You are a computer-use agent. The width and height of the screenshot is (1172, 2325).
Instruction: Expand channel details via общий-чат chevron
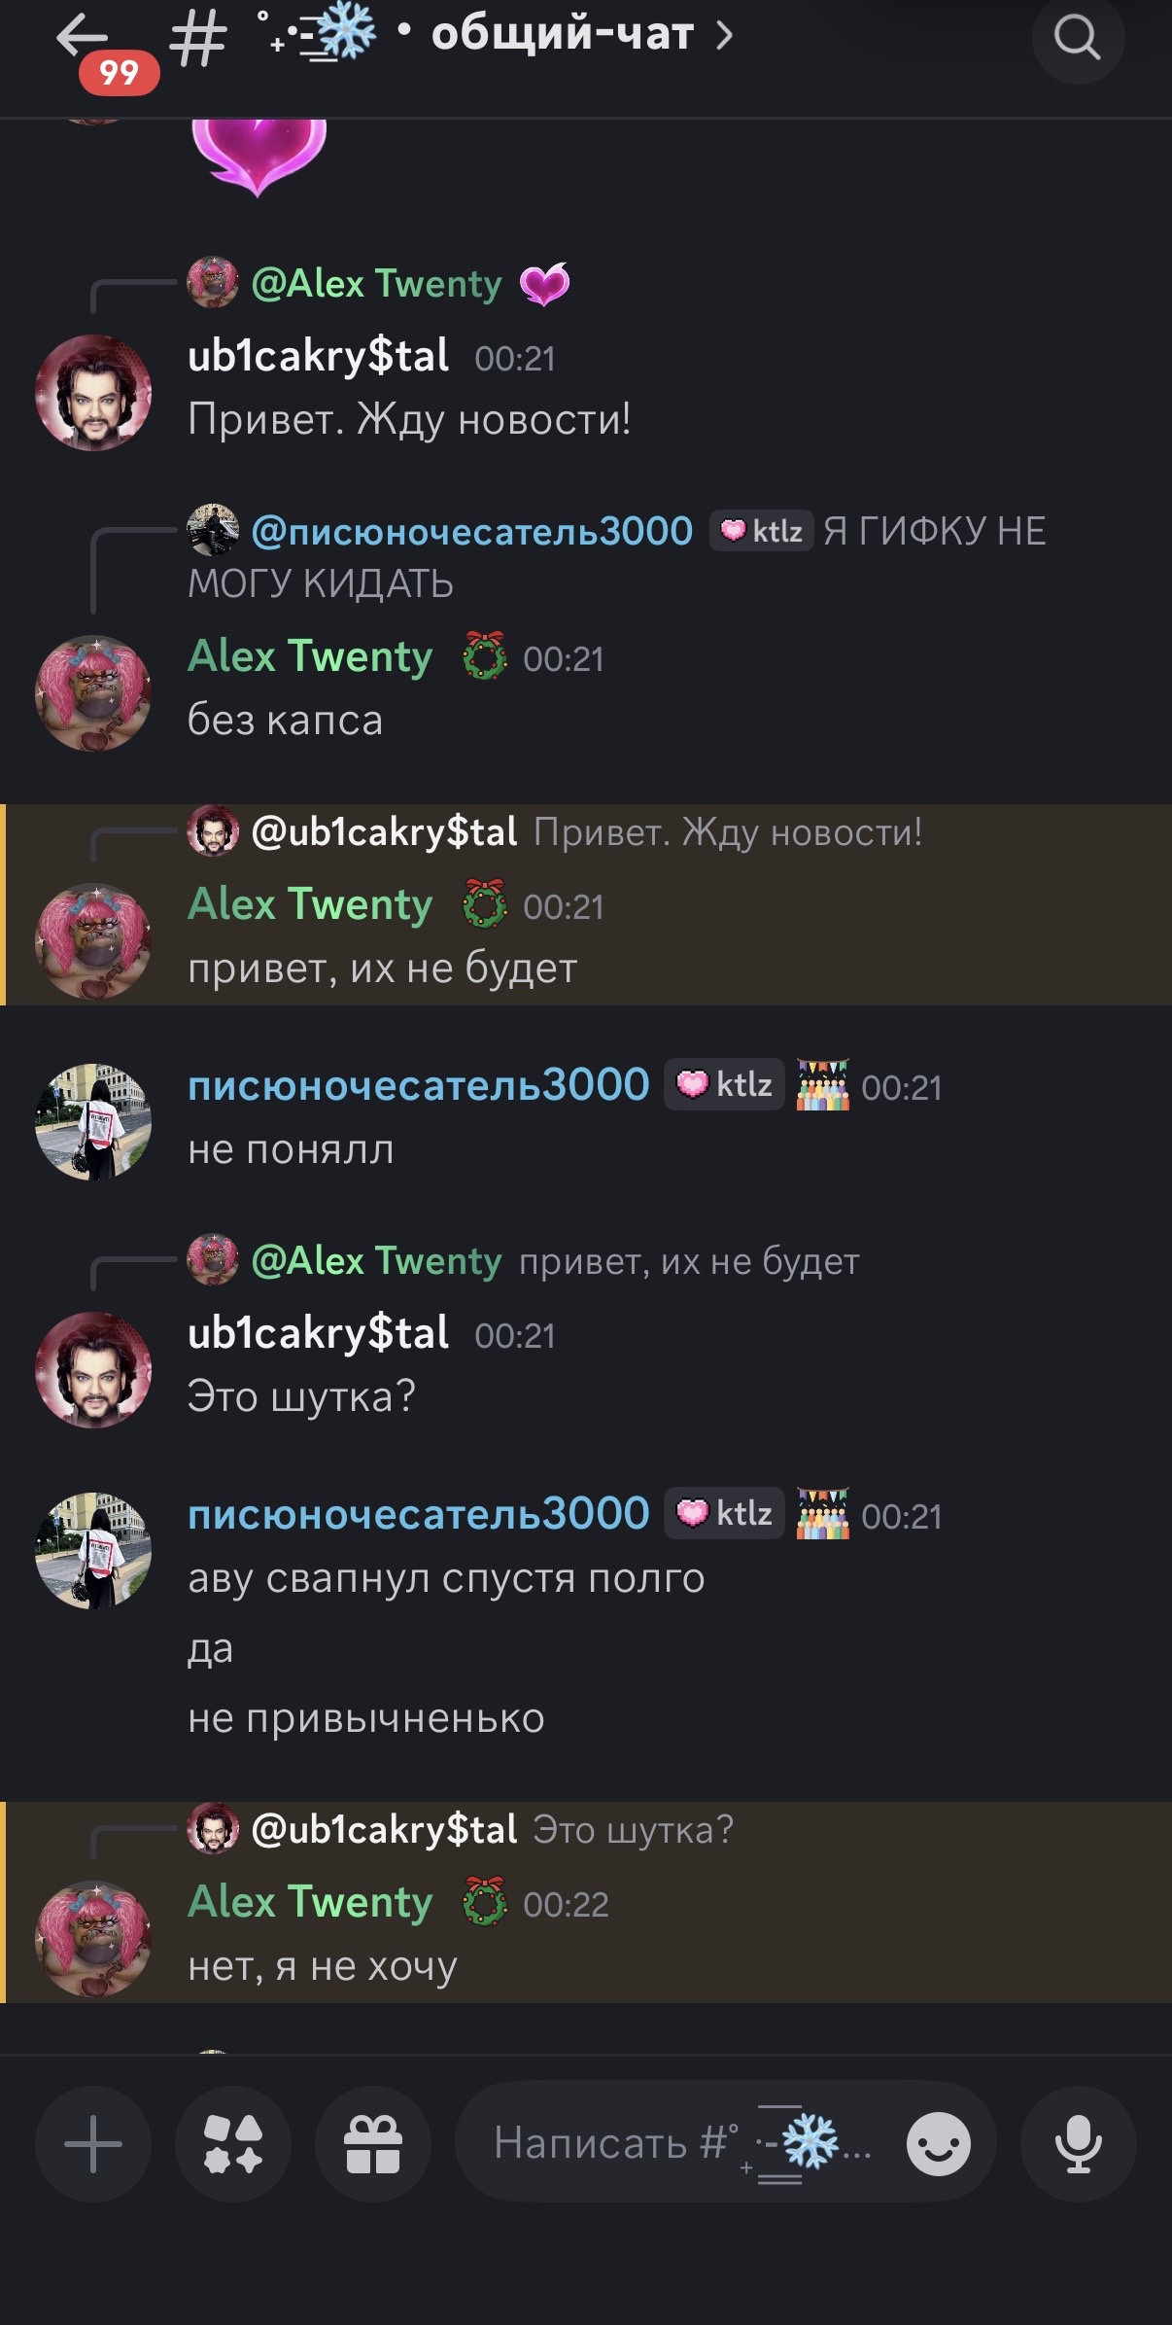coord(724,36)
